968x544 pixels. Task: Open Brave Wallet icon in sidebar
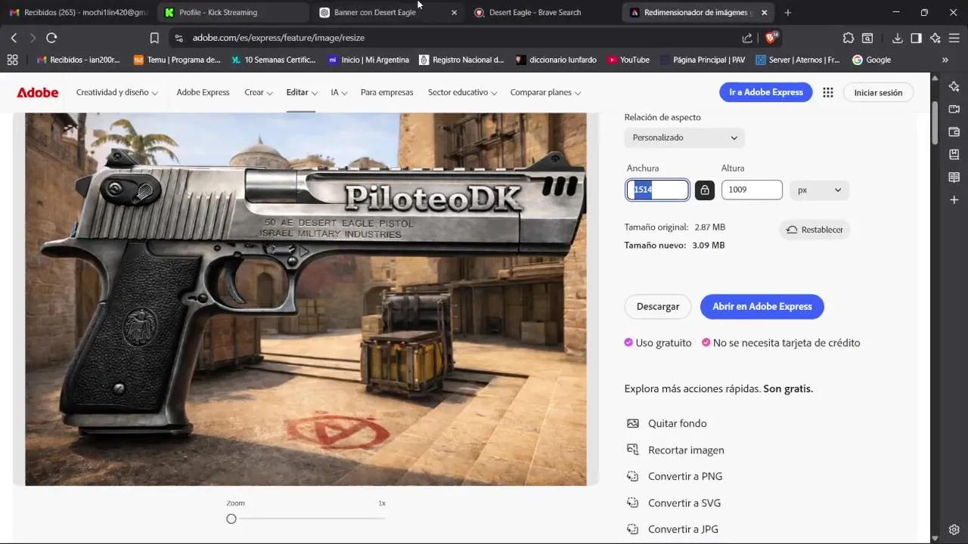[x=954, y=131]
